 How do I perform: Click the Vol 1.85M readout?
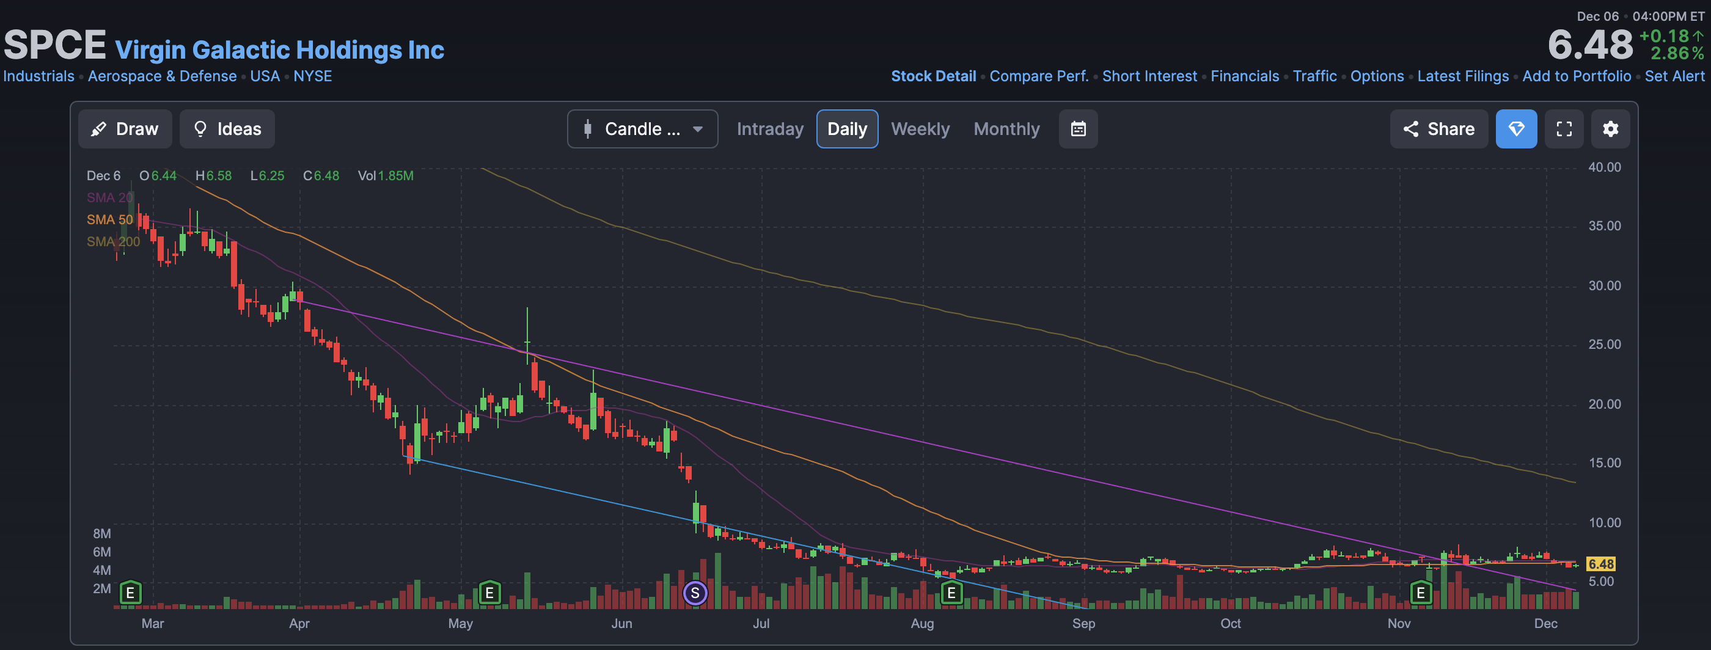[x=385, y=176]
